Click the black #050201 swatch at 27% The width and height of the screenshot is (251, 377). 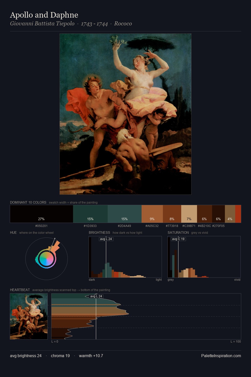click(x=41, y=214)
